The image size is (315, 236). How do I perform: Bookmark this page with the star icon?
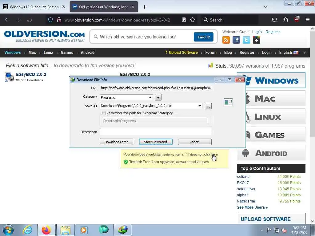click(x=193, y=20)
